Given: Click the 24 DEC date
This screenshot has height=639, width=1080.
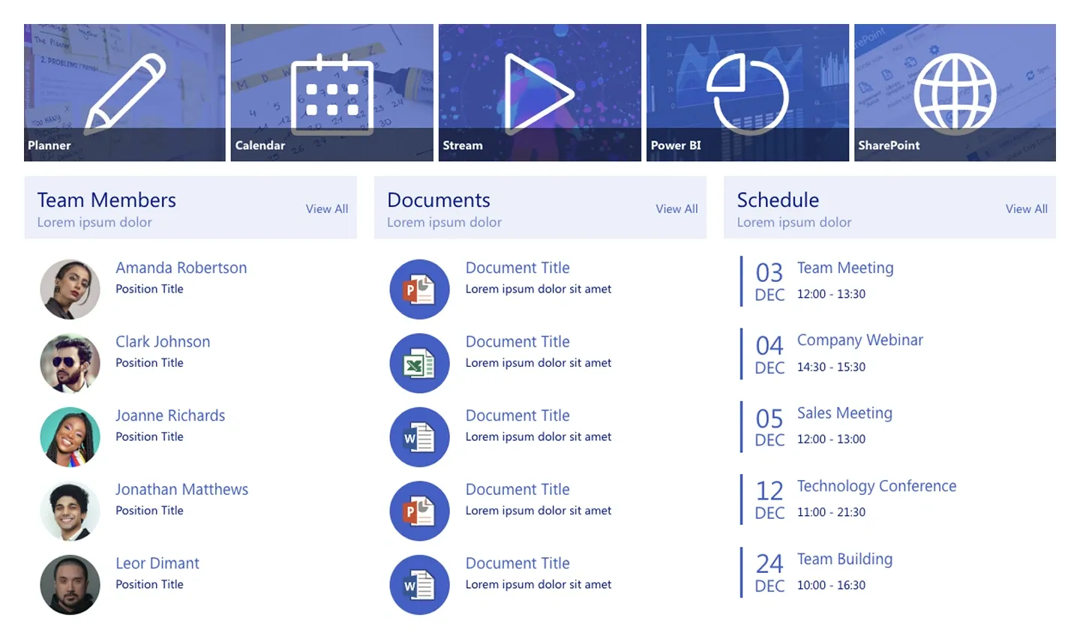Looking at the screenshot, I should [x=769, y=573].
